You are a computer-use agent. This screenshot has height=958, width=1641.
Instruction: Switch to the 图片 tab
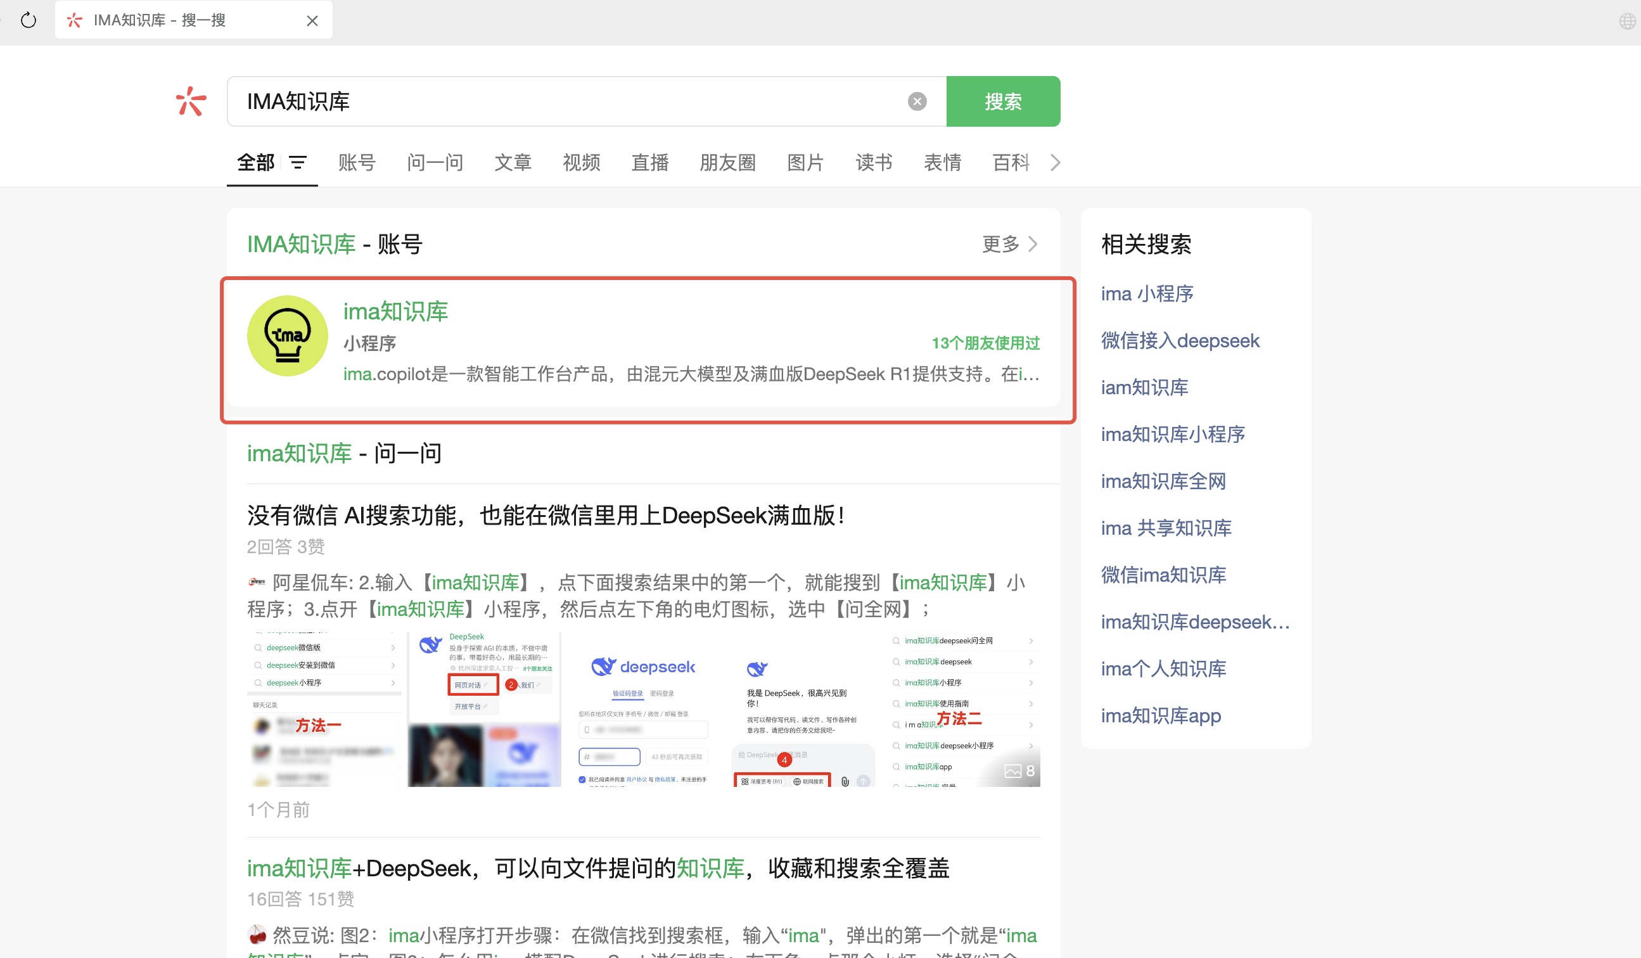pyautogui.click(x=805, y=162)
